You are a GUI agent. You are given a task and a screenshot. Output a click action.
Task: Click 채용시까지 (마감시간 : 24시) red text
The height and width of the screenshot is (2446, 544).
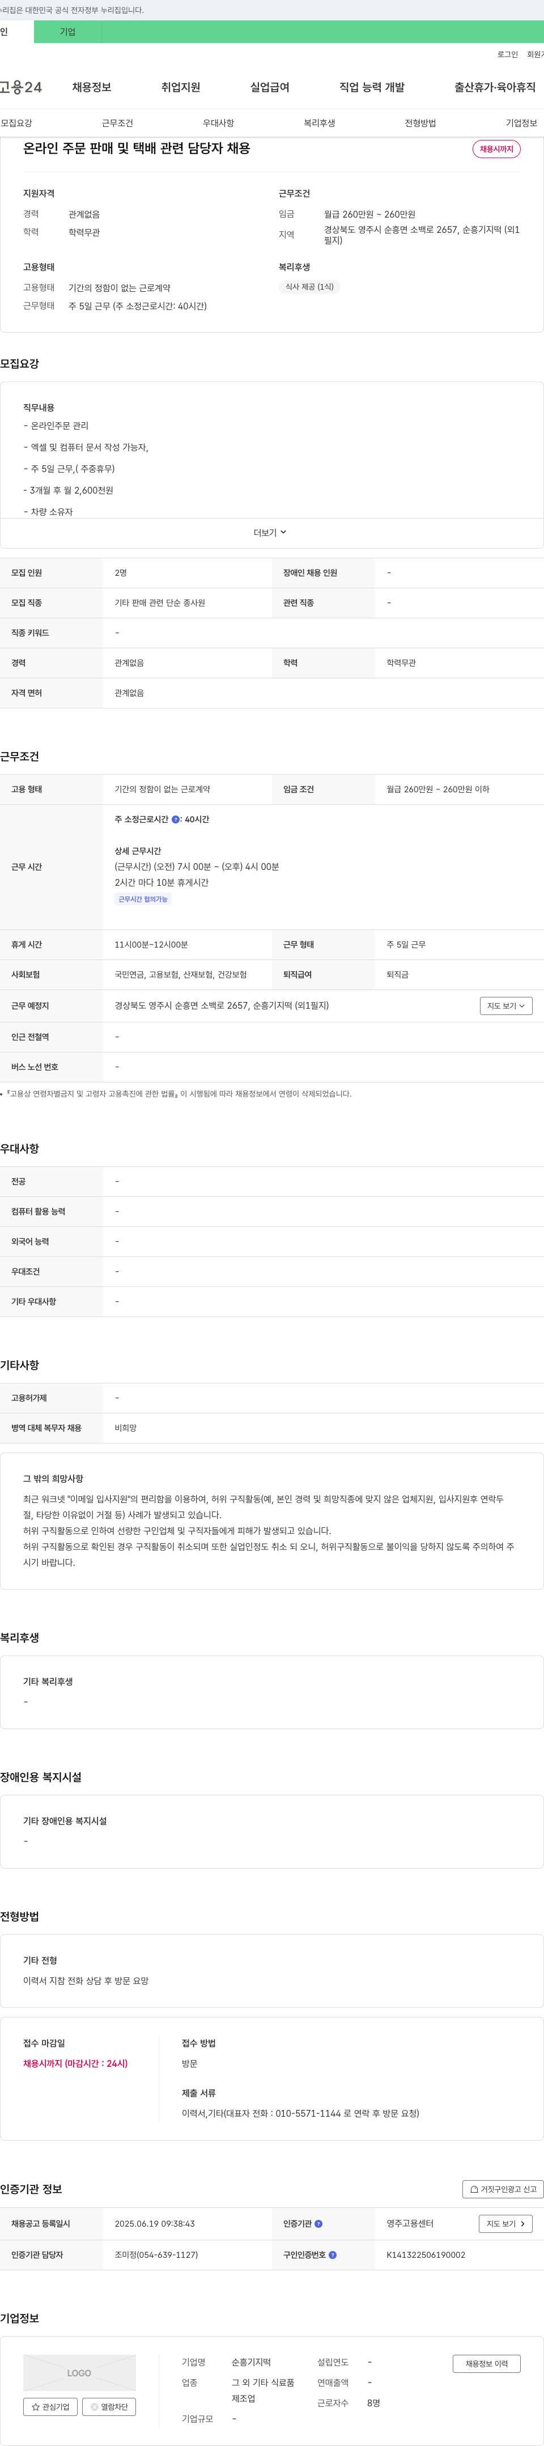pos(75,2062)
